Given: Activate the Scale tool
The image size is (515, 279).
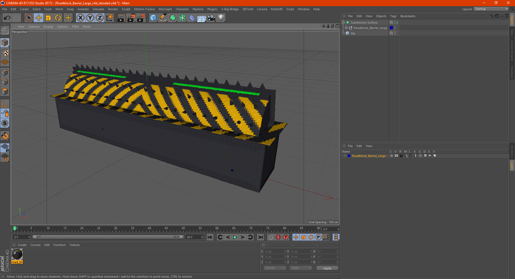Looking at the screenshot, I should pyautogui.click(x=48, y=18).
